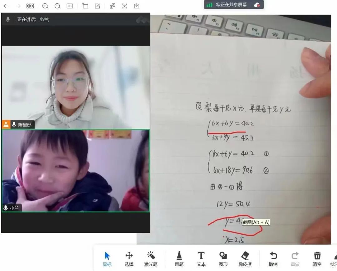The image size is (337, 271).
Task: Pick the 文本 text tool
Action: coord(201,259)
